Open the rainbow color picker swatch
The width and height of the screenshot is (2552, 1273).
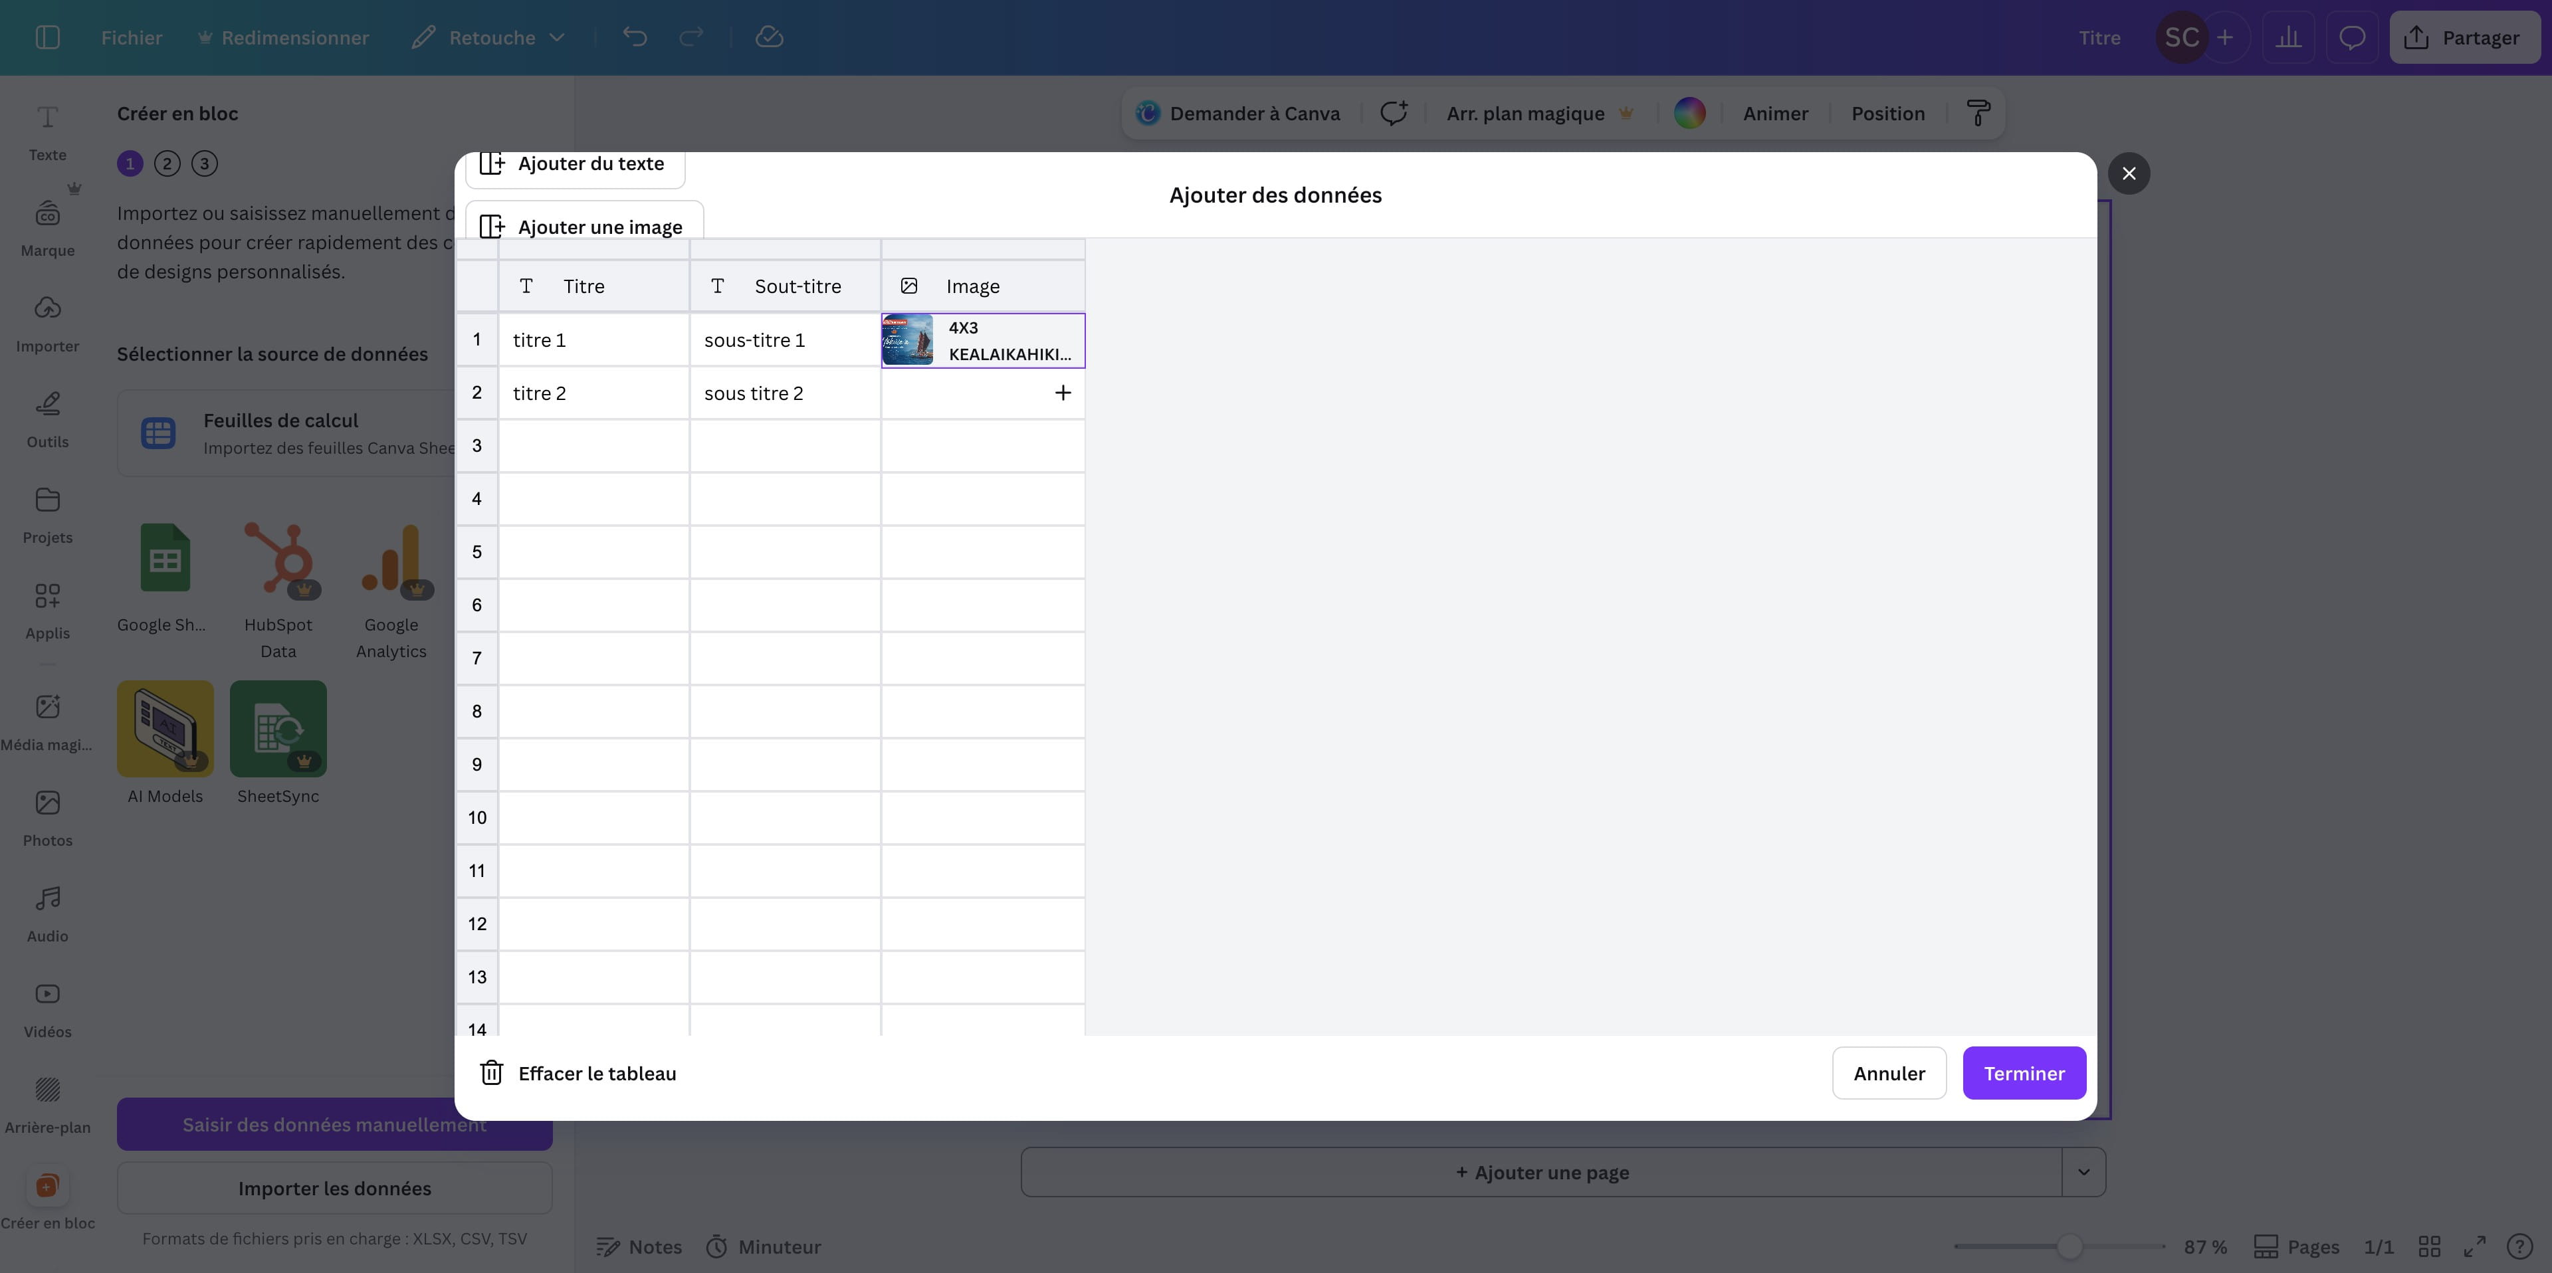(x=1689, y=114)
